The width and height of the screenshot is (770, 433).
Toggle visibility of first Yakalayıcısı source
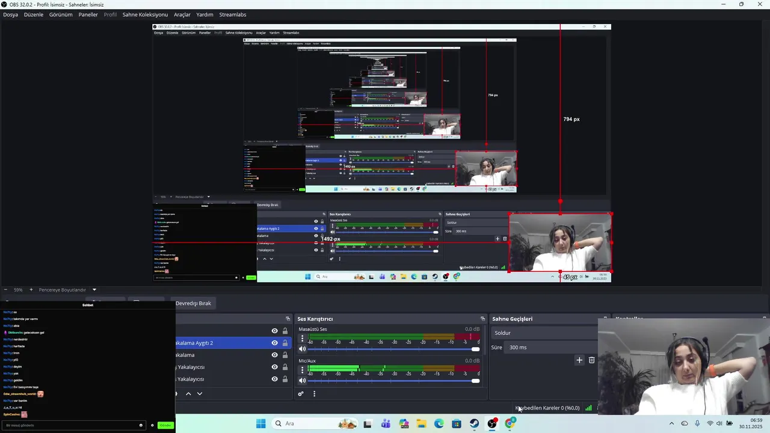coord(274,367)
